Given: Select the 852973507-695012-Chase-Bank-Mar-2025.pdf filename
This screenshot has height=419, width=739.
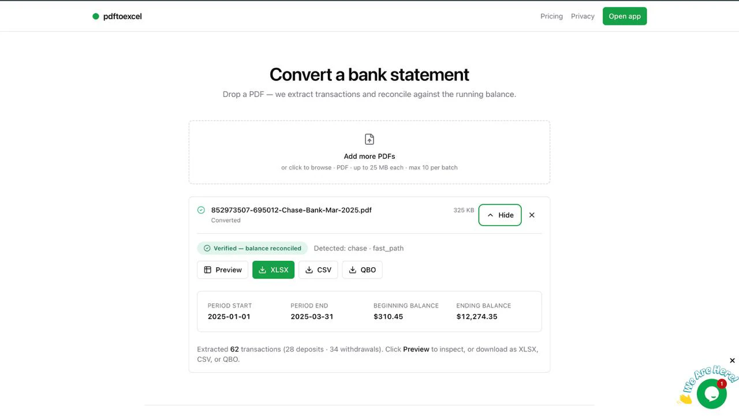Looking at the screenshot, I should [292, 210].
